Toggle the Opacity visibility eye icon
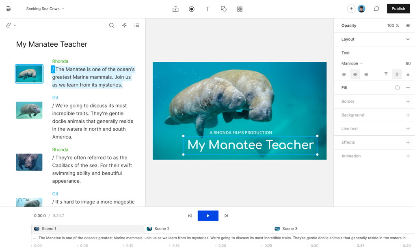 coord(408,25)
